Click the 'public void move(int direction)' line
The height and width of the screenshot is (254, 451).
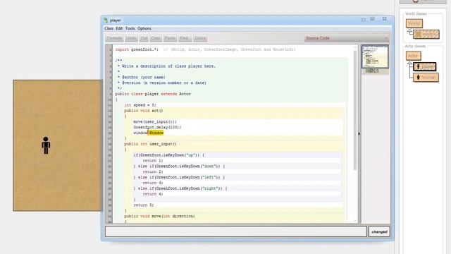click(x=160, y=217)
